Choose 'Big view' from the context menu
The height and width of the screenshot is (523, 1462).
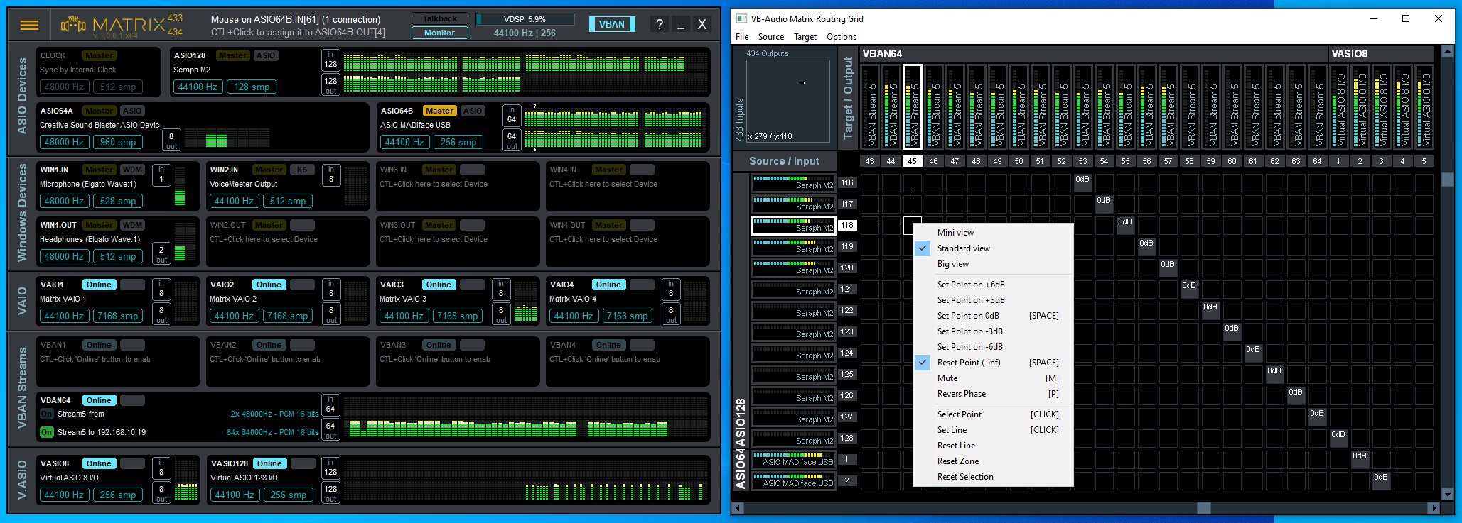pos(993,264)
